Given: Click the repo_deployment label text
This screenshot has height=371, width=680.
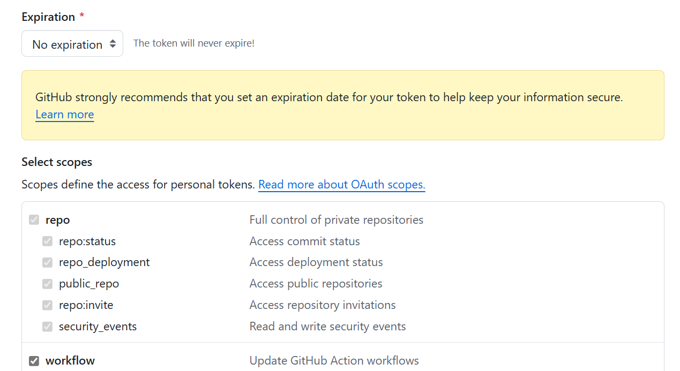Looking at the screenshot, I should coord(104,262).
